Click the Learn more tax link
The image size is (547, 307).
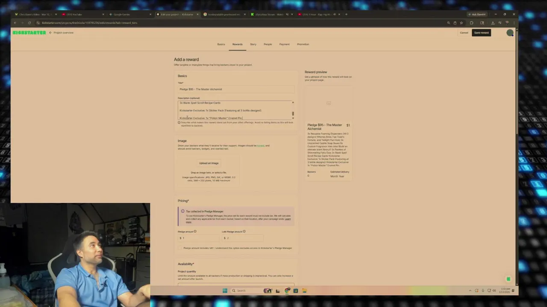pyautogui.click(x=287, y=219)
